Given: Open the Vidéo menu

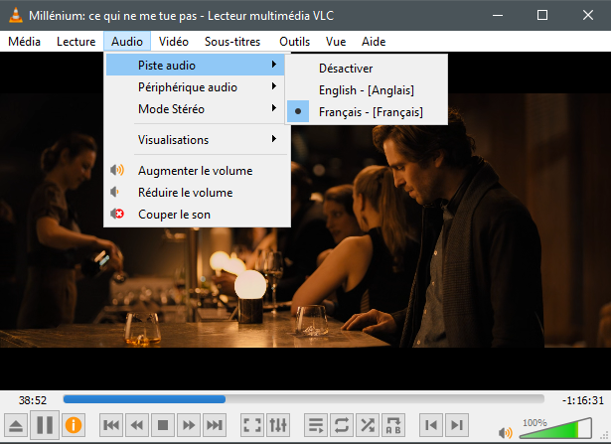Looking at the screenshot, I should [x=174, y=42].
